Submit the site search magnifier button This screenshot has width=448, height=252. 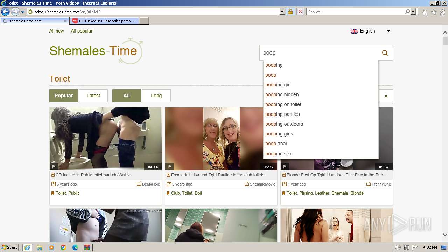tap(385, 53)
